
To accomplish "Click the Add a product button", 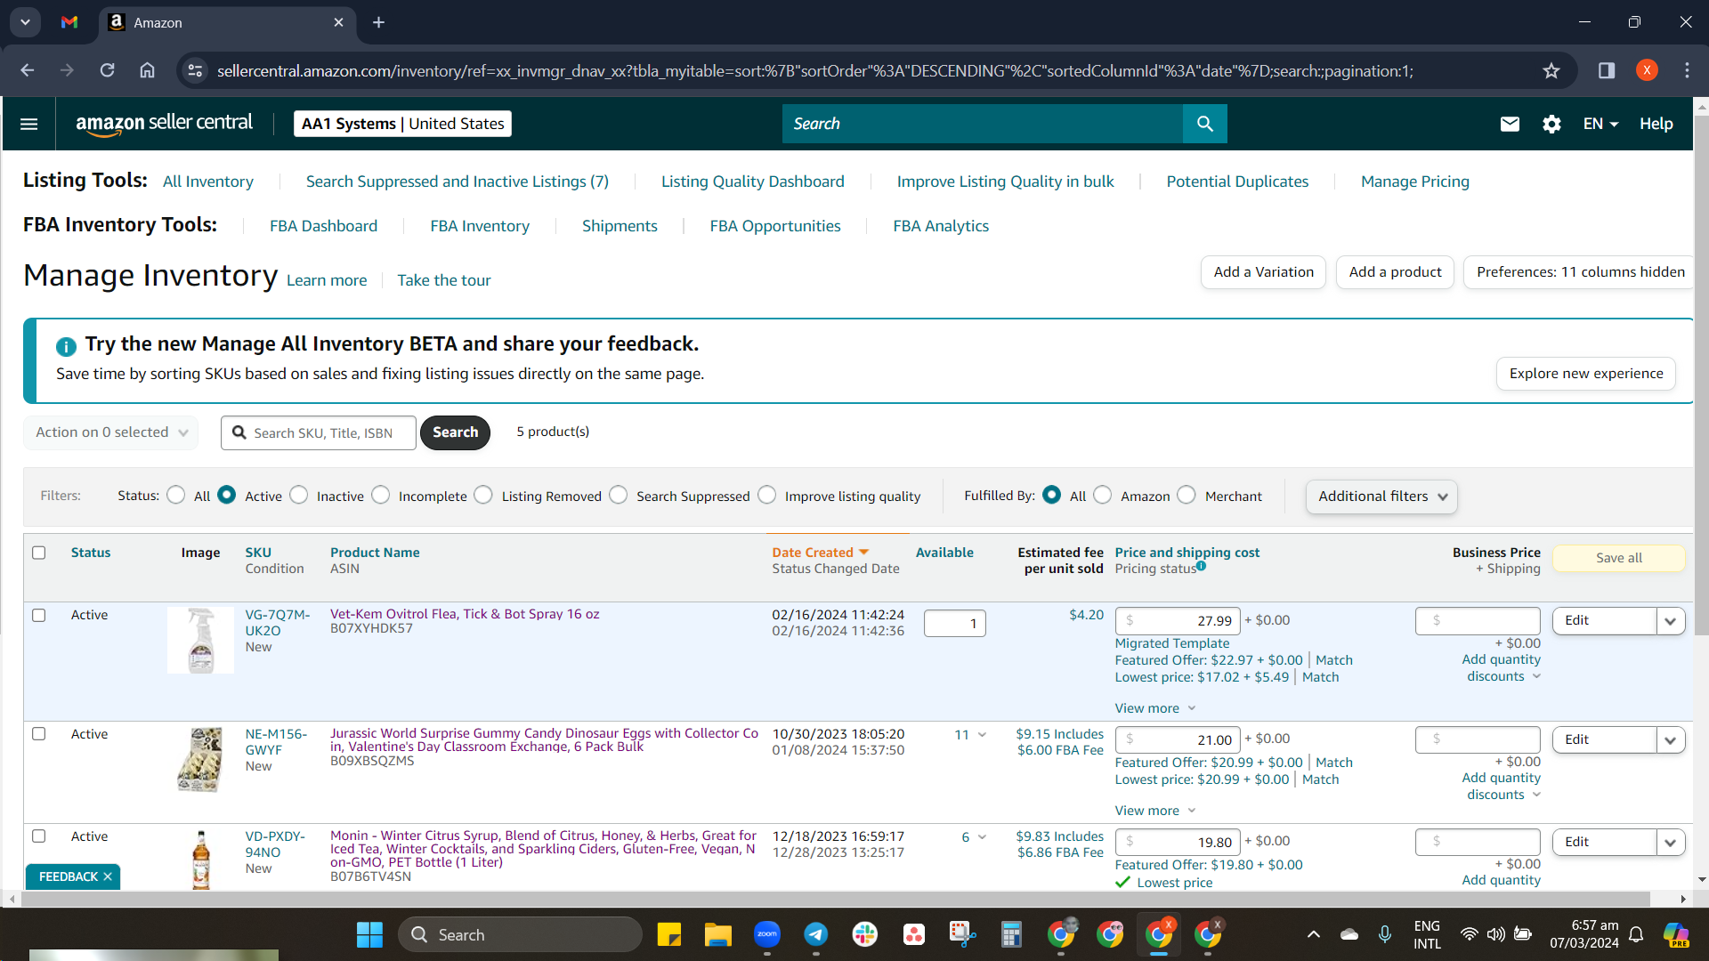I will (x=1395, y=272).
